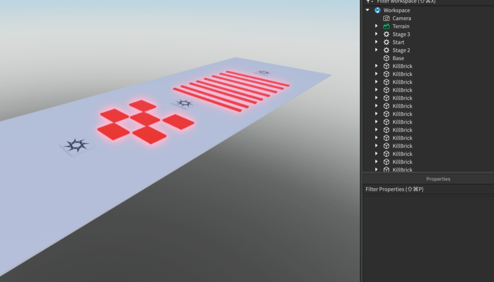The image size is (494, 282).
Task: Expand the Stage 3 model
Action: click(376, 34)
